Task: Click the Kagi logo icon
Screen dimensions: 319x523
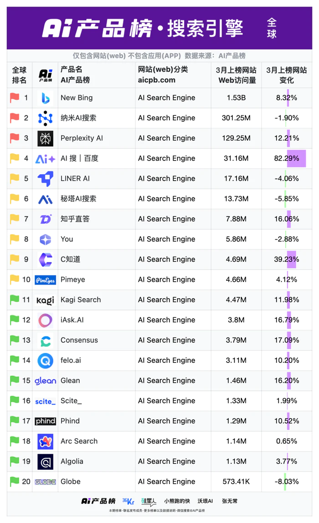Action: 45,300
